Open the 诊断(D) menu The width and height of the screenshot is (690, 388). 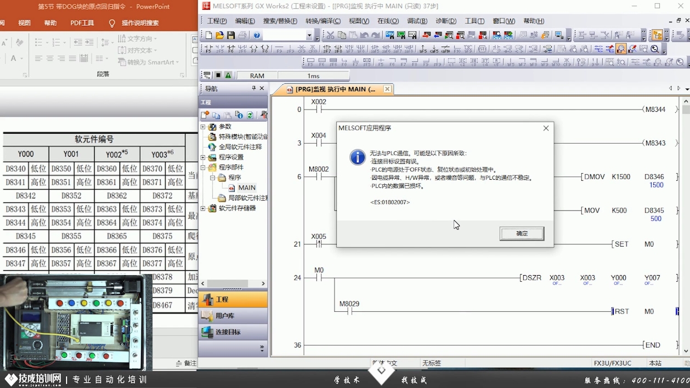pyautogui.click(x=445, y=21)
